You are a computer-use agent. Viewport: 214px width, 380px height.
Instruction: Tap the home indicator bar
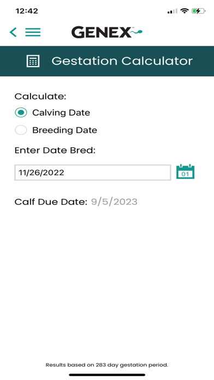pyautogui.click(x=107, y=375)
